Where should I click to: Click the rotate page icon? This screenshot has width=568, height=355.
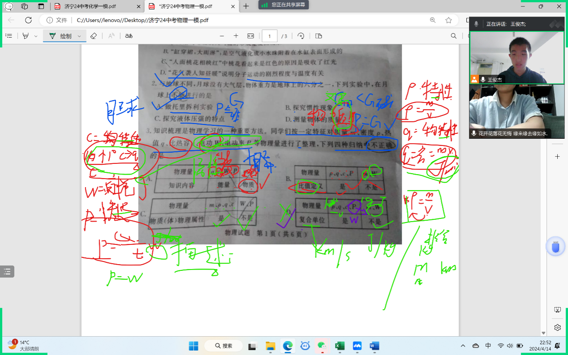[x=301, y=36]
